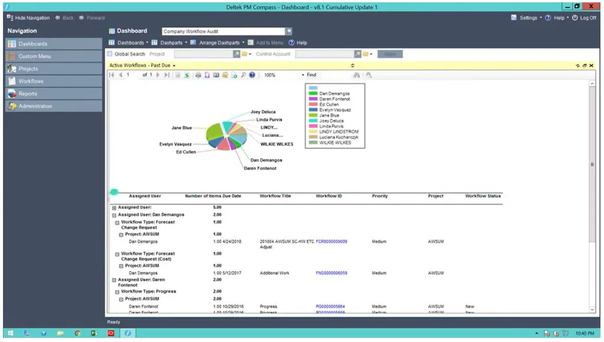Open workflow link FCR0000009009
Screen dimensions: 604x342
pyautogui.click(x=332, y=242)
